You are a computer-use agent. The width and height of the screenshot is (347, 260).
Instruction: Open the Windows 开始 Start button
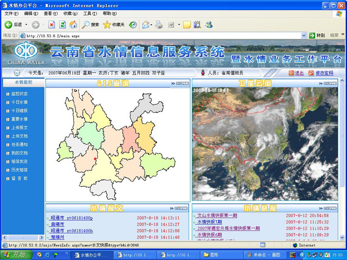pos(16,255)
